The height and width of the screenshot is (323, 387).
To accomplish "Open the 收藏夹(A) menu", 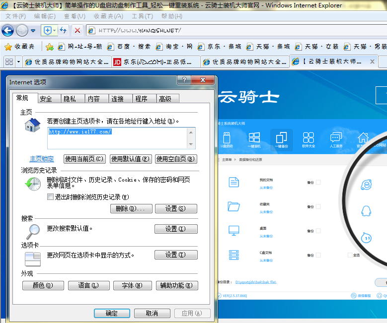I will (108, 16).
